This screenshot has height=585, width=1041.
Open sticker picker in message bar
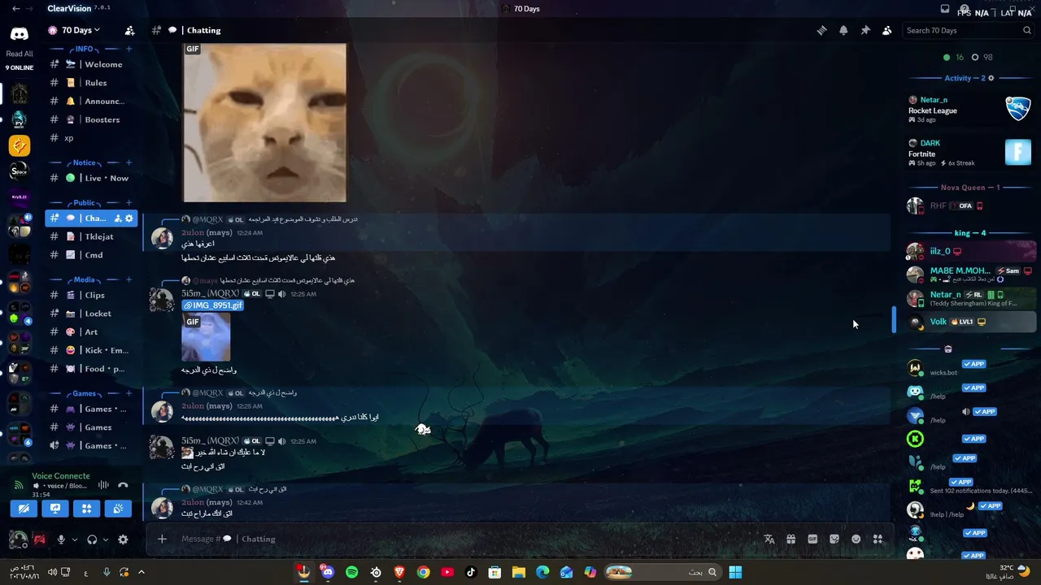pos(834,539)
